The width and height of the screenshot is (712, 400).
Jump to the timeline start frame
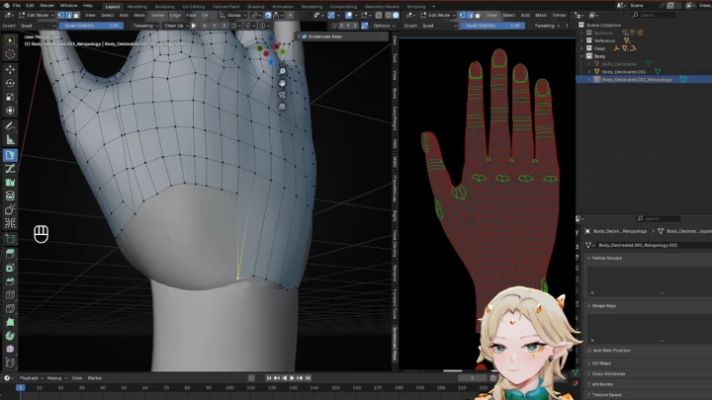pyautogui.click(x=269, y=378)
